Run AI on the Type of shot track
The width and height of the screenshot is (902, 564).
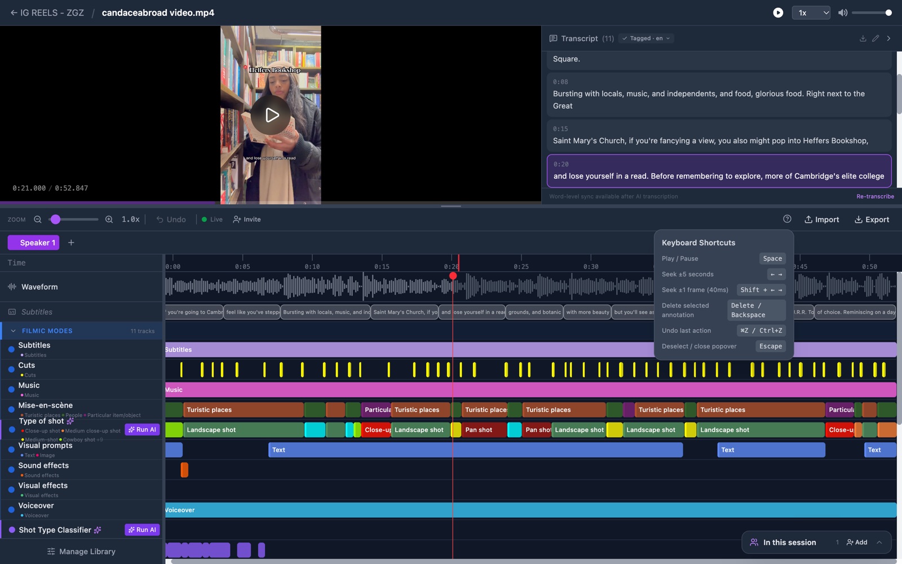pyautogui.click(x=142, y=430)
